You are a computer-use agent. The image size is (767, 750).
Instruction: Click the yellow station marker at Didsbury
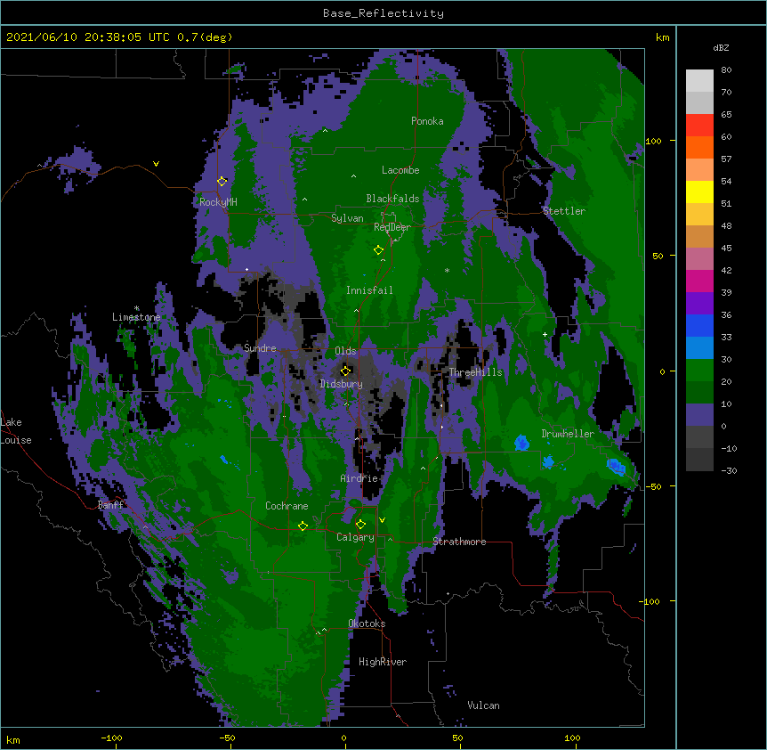345,371
